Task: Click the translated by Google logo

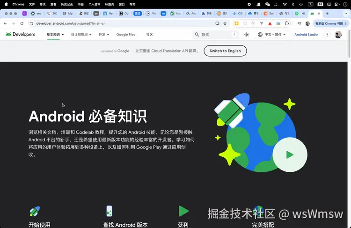Action: coord(115,51)
